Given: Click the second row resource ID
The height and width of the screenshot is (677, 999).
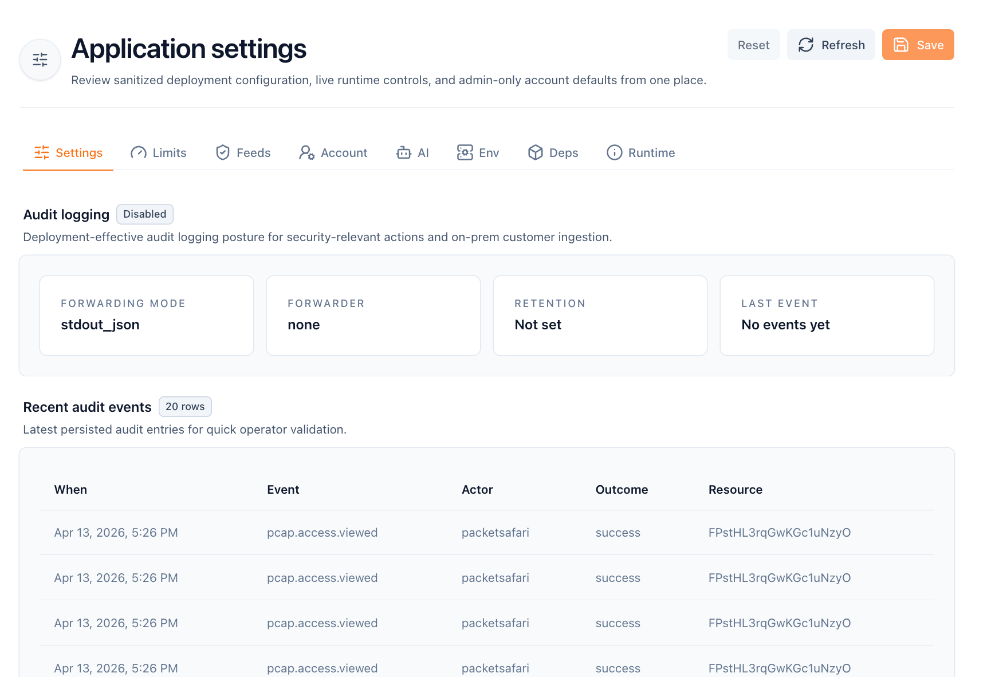Looking at the screenshot, I should point(780,578).
